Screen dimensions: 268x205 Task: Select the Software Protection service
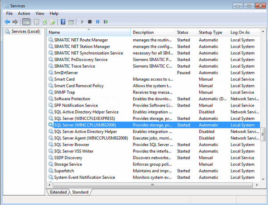click(x=153, y=99)
